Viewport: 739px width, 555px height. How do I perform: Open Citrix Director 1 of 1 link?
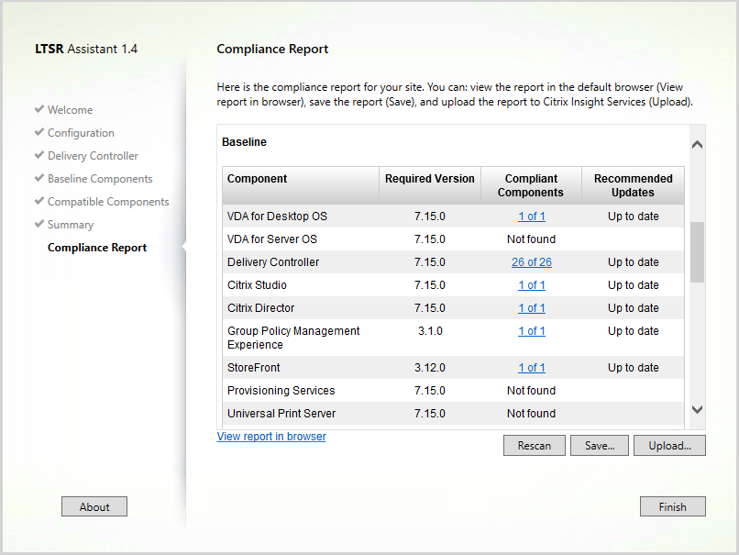coord(532,308)
